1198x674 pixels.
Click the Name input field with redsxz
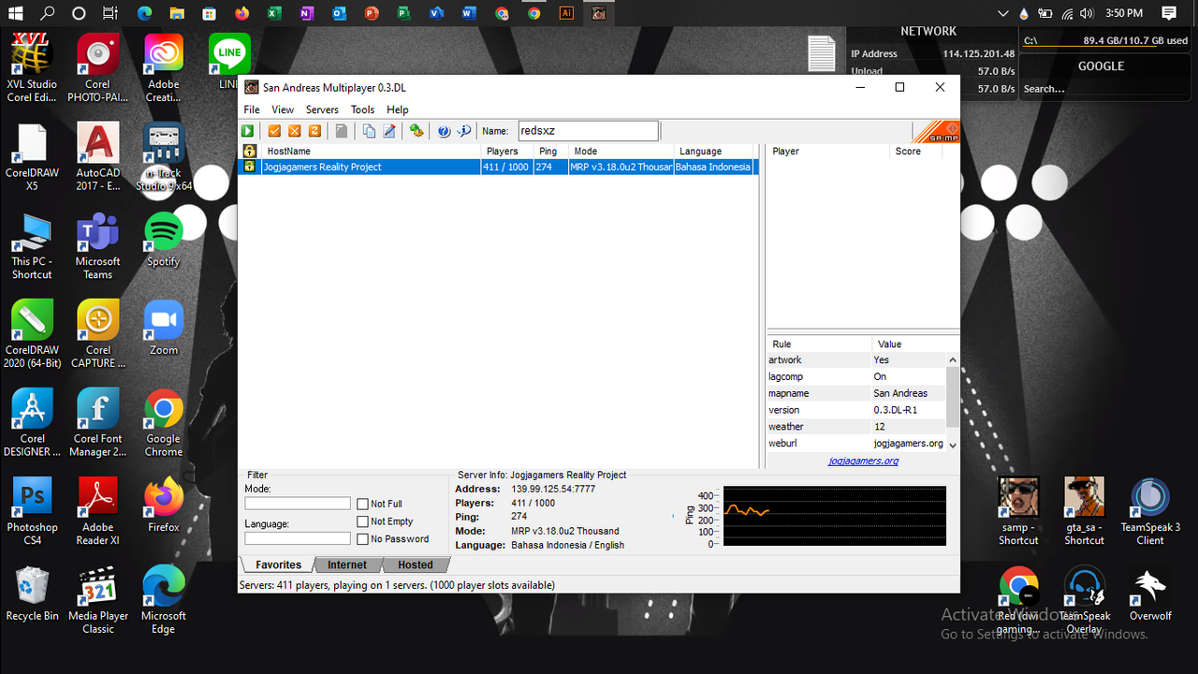click(x=587, y=131)
